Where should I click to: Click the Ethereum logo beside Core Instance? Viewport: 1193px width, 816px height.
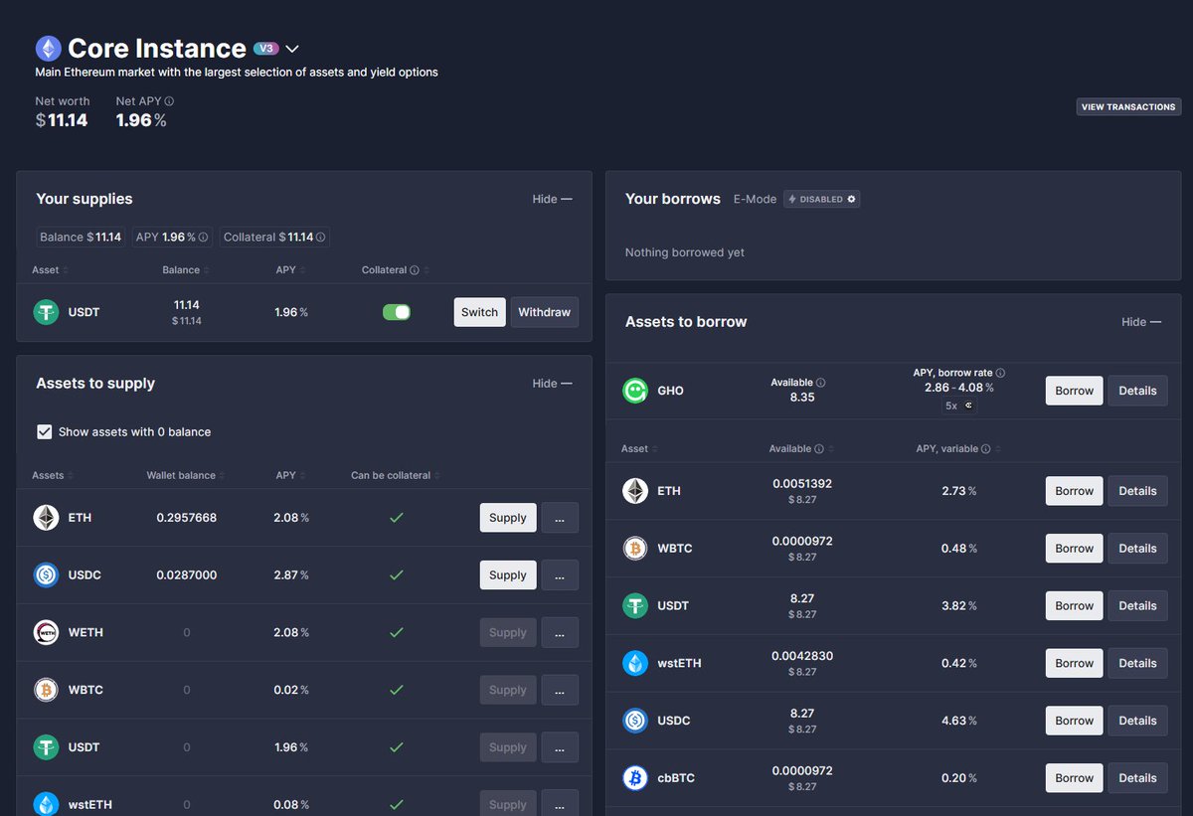(x=48, y=48)
